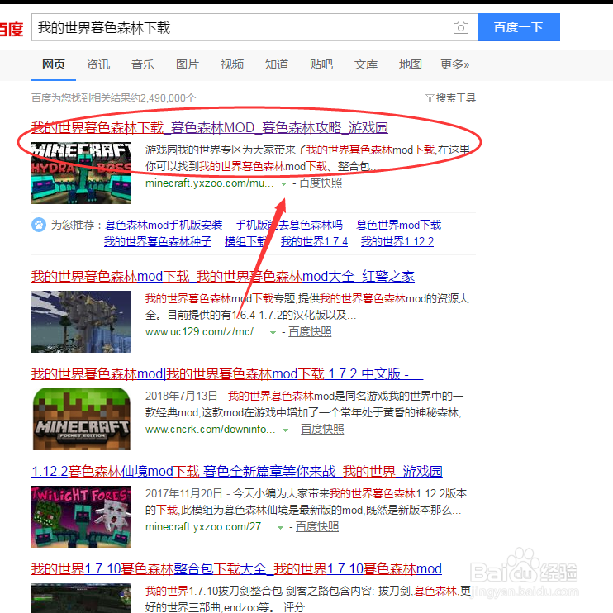Click suggestion 我的世界暮色森林种子
The image size is (613, 613).
point(158,241)
